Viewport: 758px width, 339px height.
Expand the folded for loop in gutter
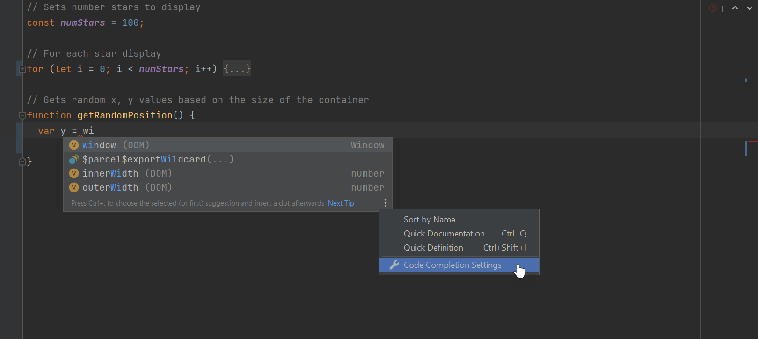pos(22,69)
